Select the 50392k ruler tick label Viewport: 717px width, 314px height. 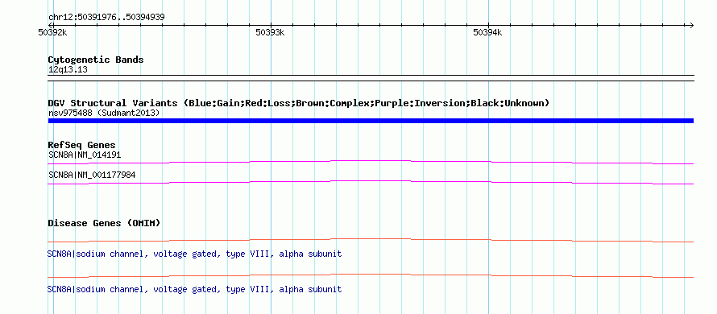click(53, 32)
